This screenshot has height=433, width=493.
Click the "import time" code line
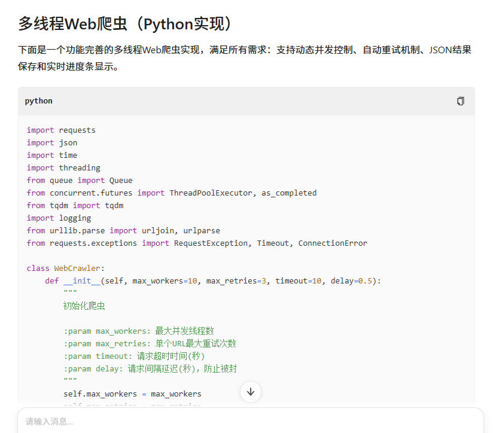point(52,155)
